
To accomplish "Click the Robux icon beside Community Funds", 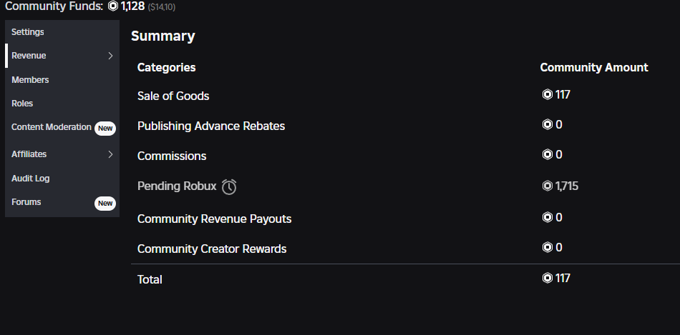I will coord(113,6).
